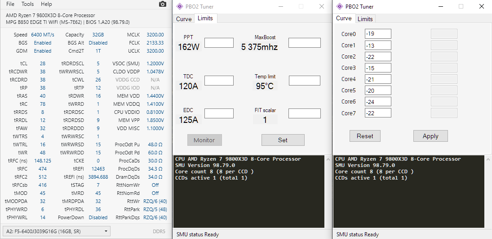The image size is (492, 239).
Task: Click the BGS Alt value Disabled
Action: pos(98,43)
